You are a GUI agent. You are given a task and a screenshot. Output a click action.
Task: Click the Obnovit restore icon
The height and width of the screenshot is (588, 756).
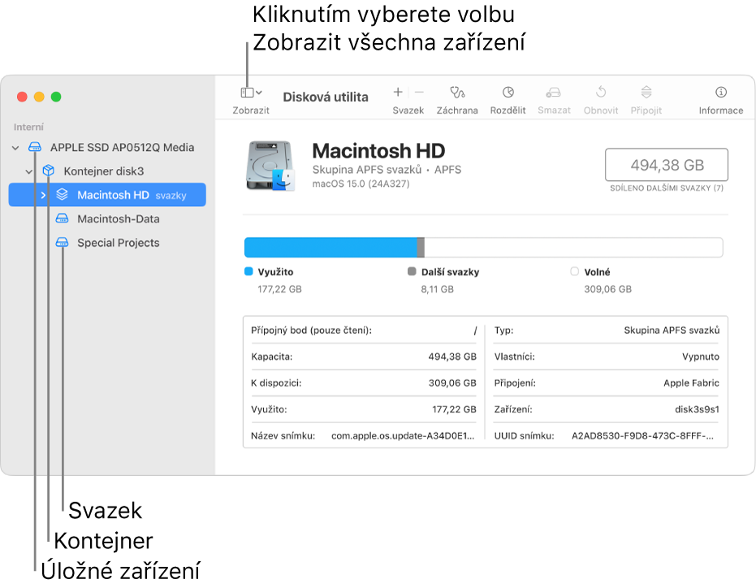pos(600,92)
